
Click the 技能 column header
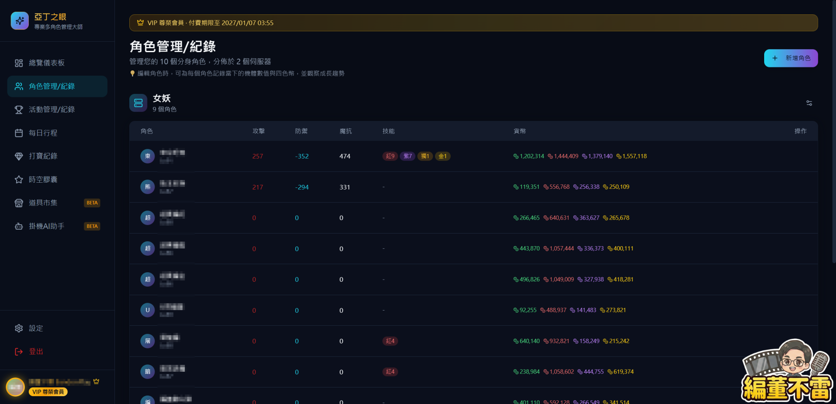pyautogui.click(x=388, y=131)
